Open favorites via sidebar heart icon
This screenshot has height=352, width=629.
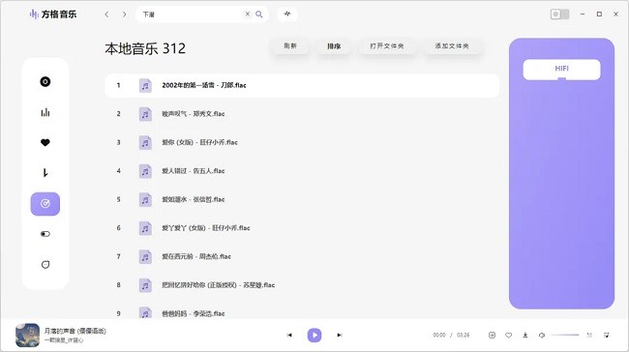(45, 142)
